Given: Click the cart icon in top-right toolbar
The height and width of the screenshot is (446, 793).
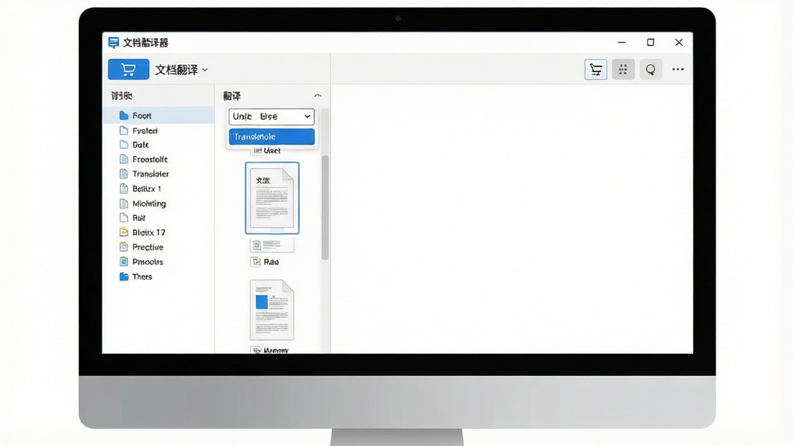Looking at the screenshot, I should 596,69.
